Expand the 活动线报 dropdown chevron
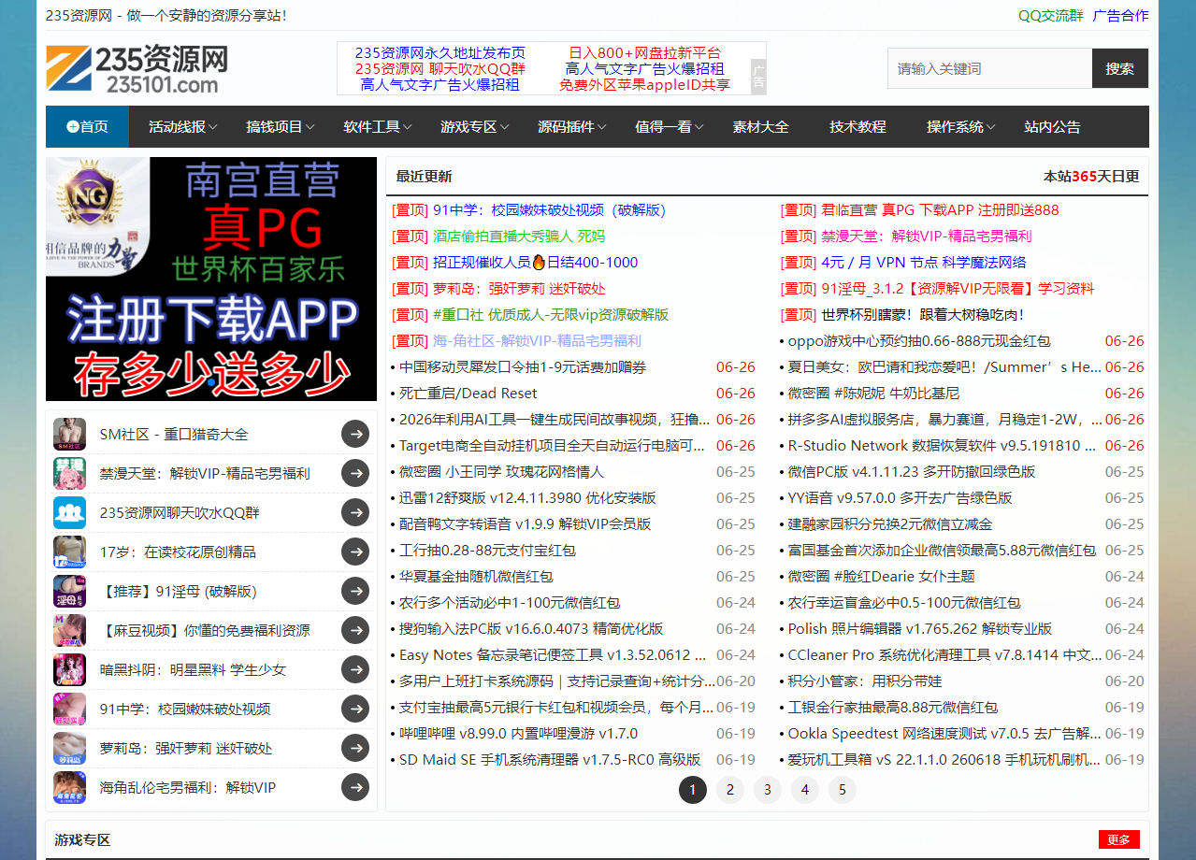 point(212,127)
